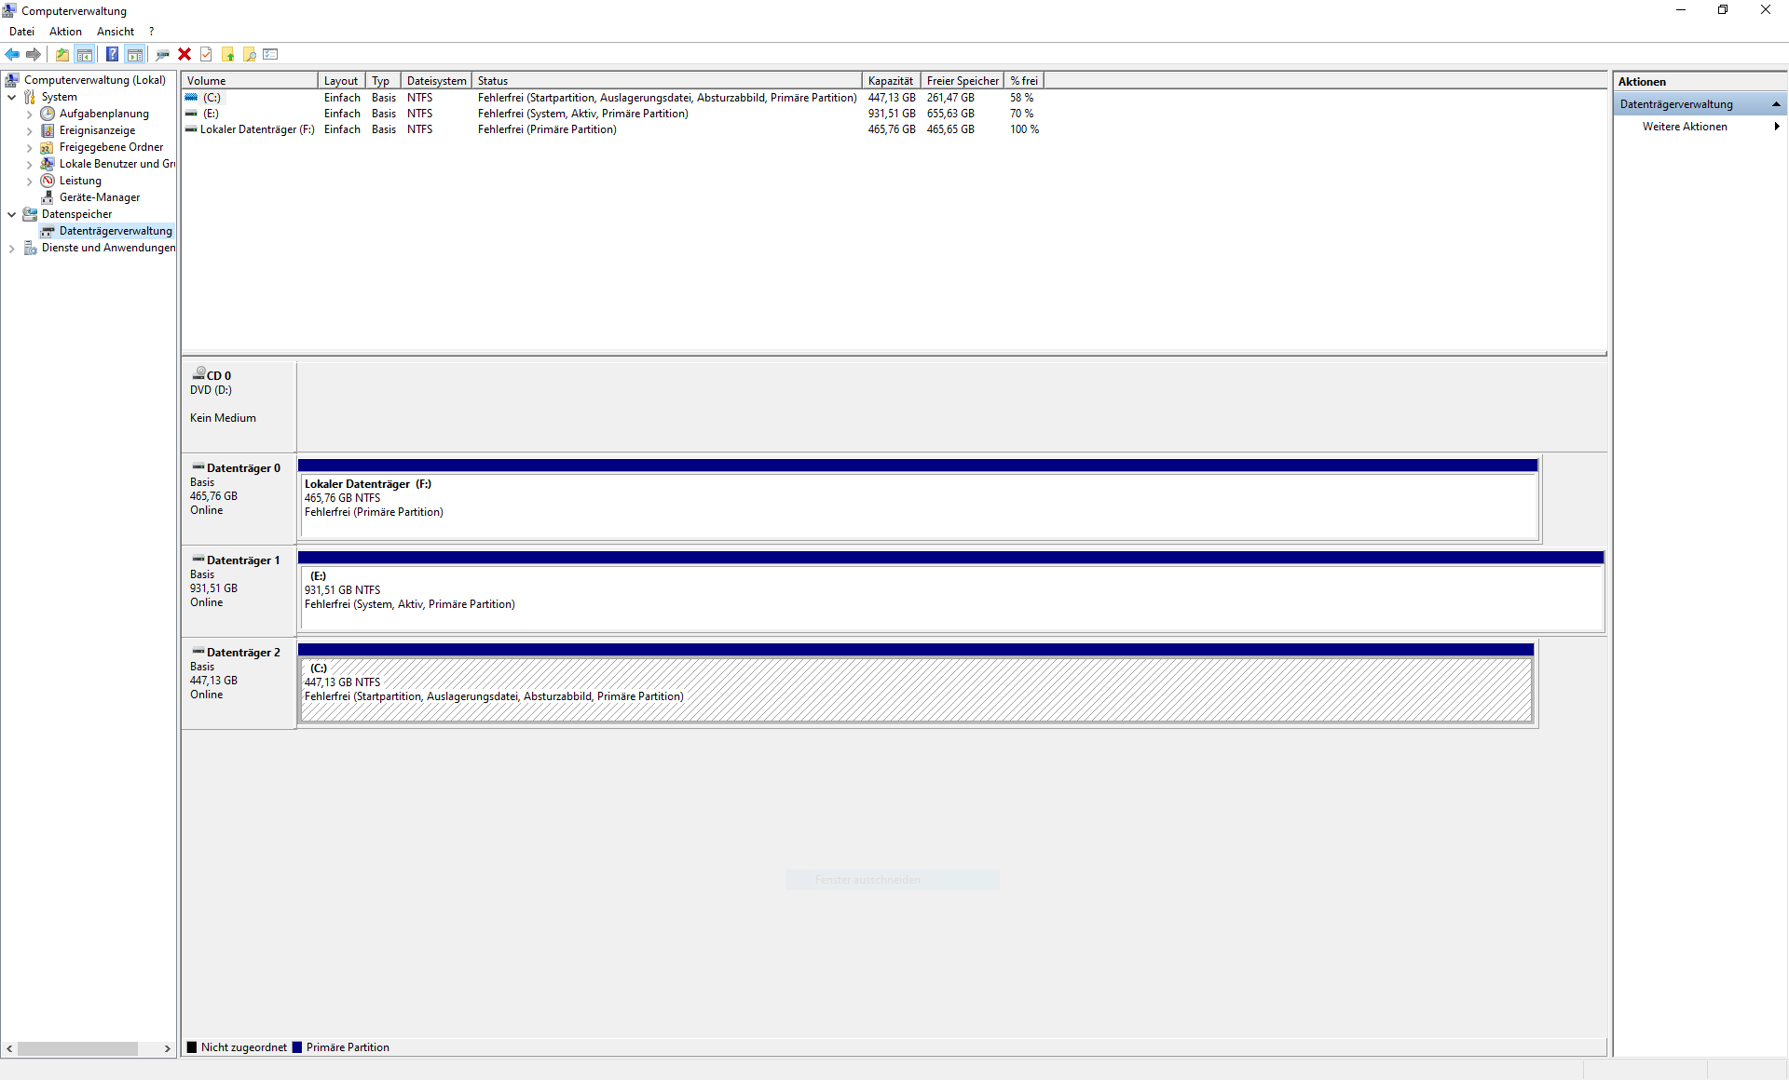The width and height of the screenshot is (1789, 1080).
Task: Click the checklist settings toolbar icon
Action: point(271,54)
